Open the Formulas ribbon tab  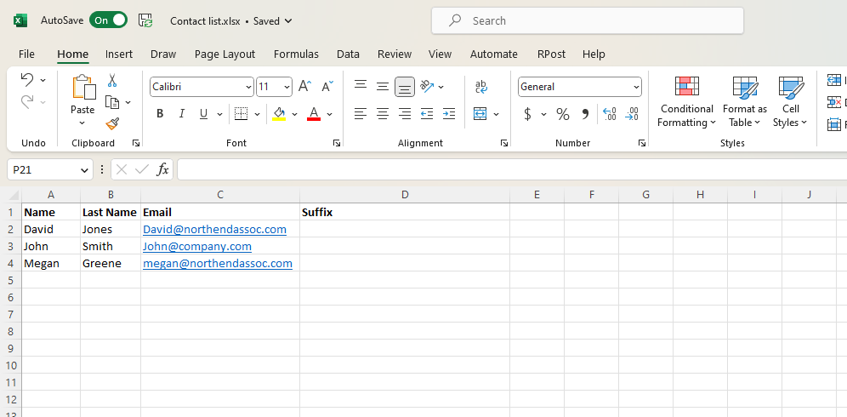[296, 54]
